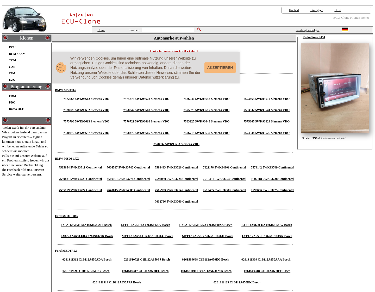Open 7585654 5WK93711 Continental
375x292 pixels.
tap(80, 167)
